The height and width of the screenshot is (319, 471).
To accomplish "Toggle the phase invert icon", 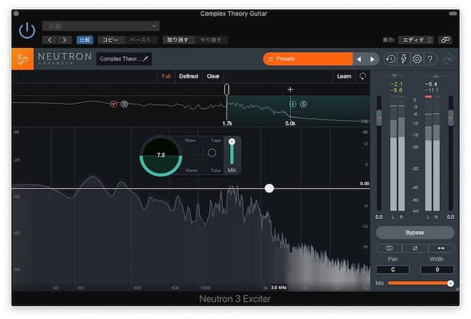I will pos(415,248).
